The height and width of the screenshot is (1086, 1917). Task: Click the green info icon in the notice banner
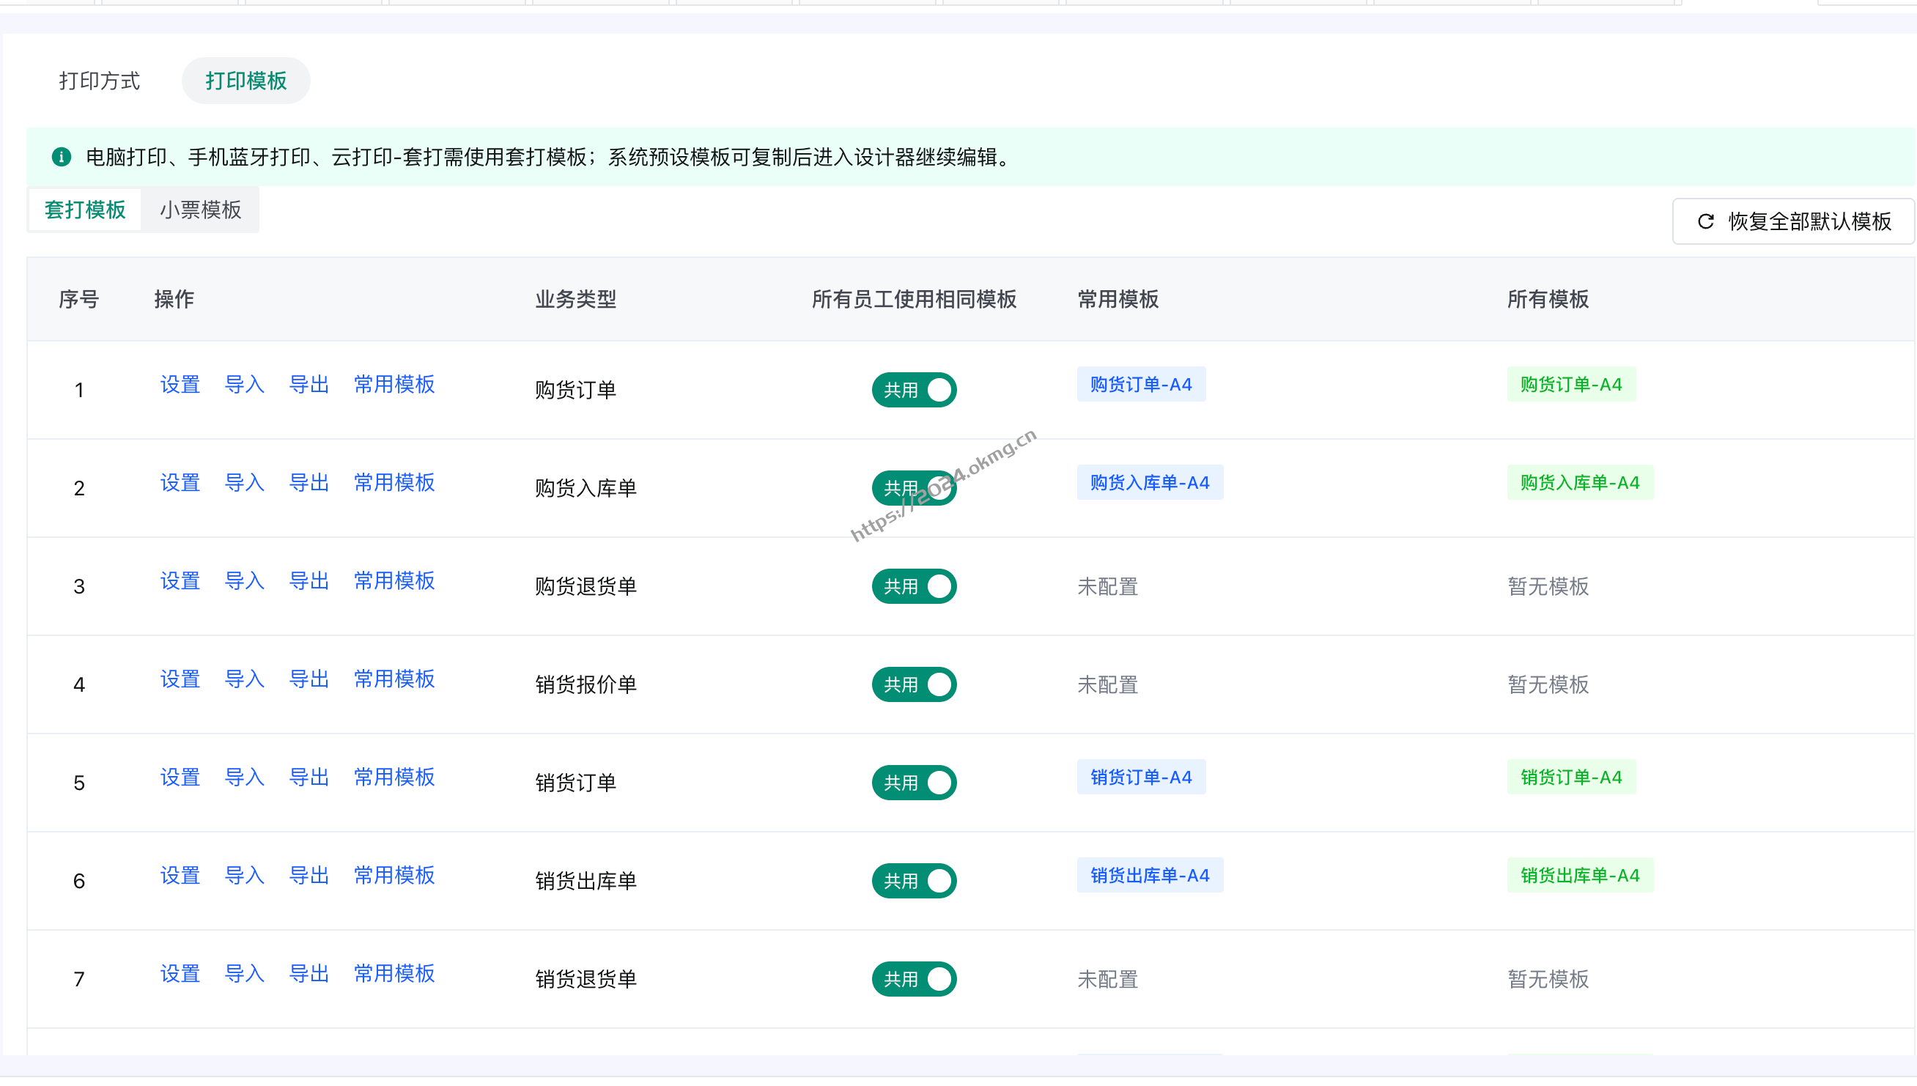coord(61,158)
